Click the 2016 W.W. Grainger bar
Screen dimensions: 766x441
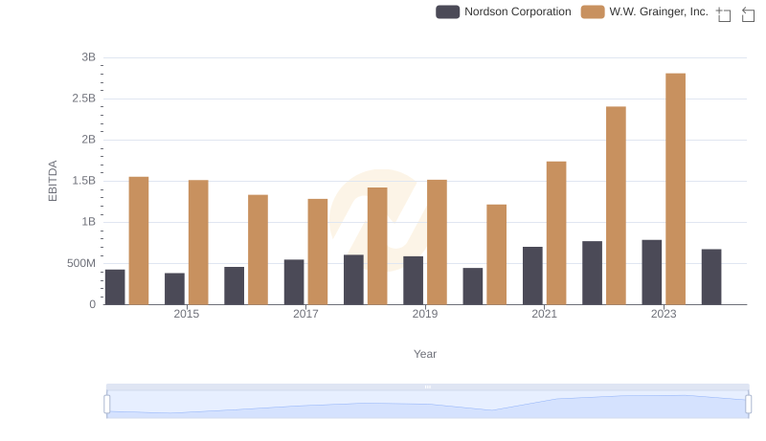(258, 250)
